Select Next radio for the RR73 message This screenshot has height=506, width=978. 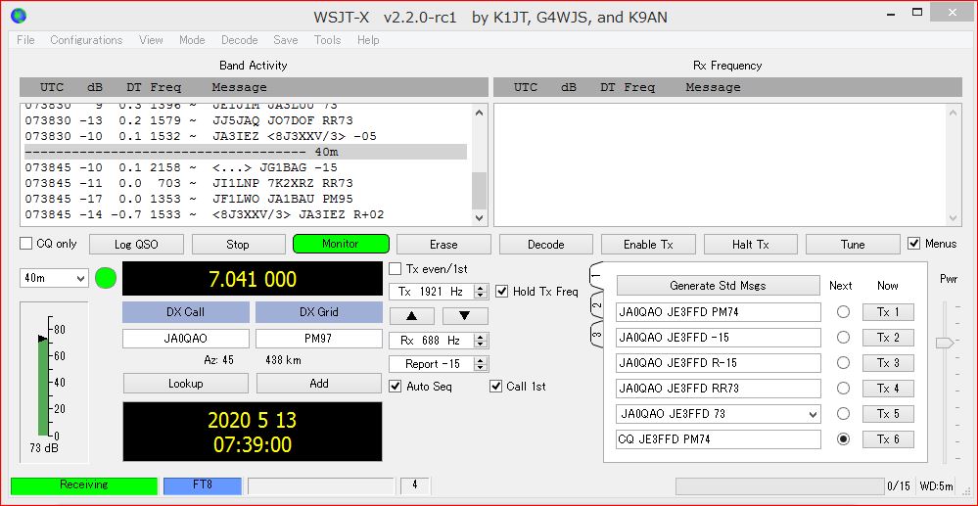tap(842, 389)
